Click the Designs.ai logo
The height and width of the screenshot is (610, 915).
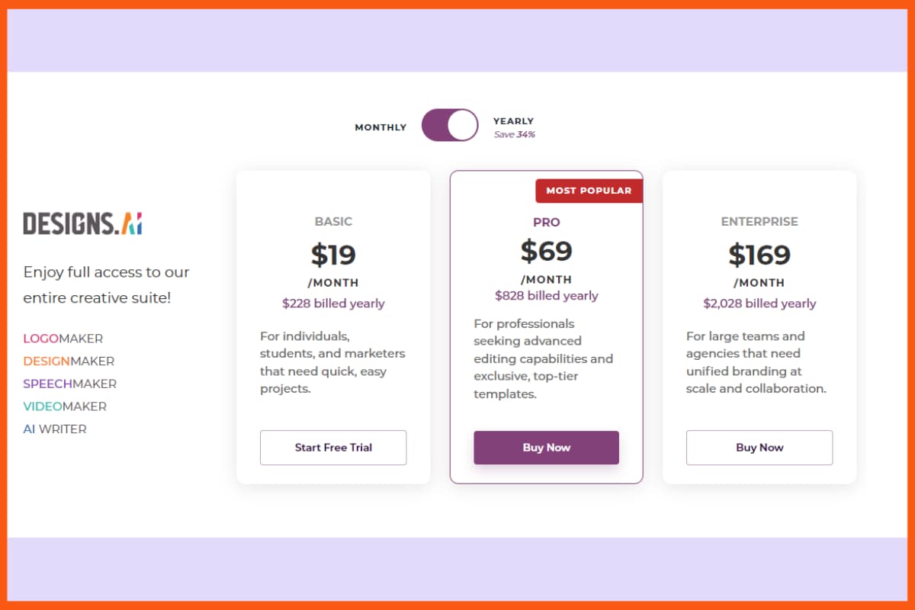(82, 223)
